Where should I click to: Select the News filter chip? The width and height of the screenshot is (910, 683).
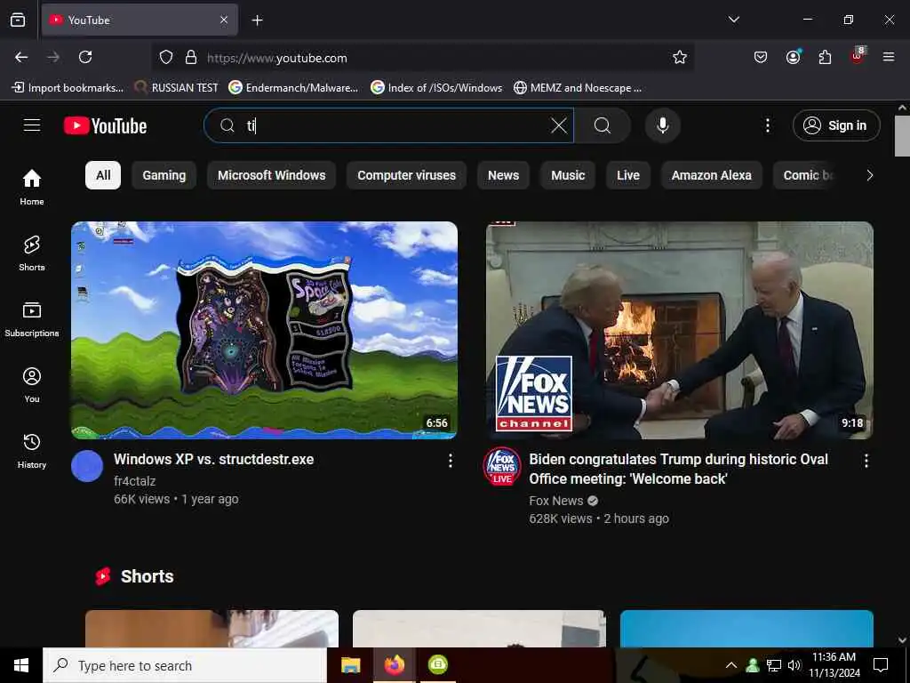503,175
